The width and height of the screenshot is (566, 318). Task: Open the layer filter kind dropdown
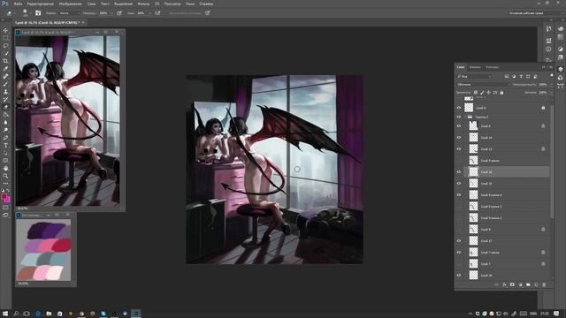(474, 77)
